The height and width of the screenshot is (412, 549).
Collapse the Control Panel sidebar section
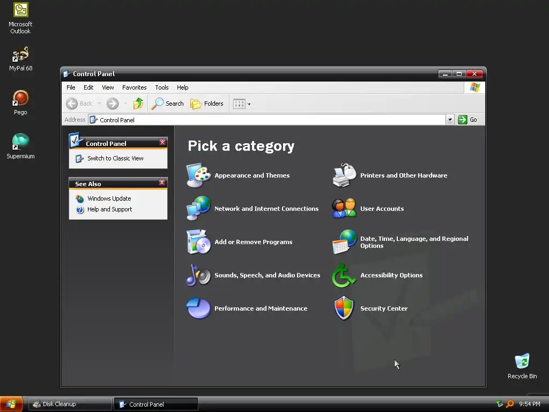pos(162,142)
